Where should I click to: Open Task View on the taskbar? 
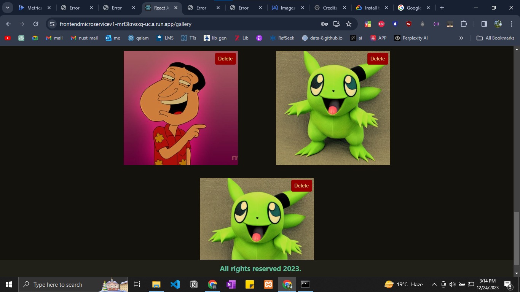coord(137,284)
